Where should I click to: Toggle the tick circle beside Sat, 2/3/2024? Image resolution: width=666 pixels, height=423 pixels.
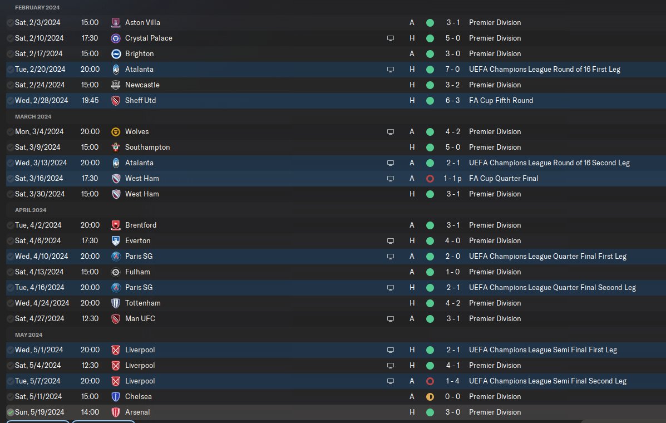pyautogui.click(x=11, y=23)
